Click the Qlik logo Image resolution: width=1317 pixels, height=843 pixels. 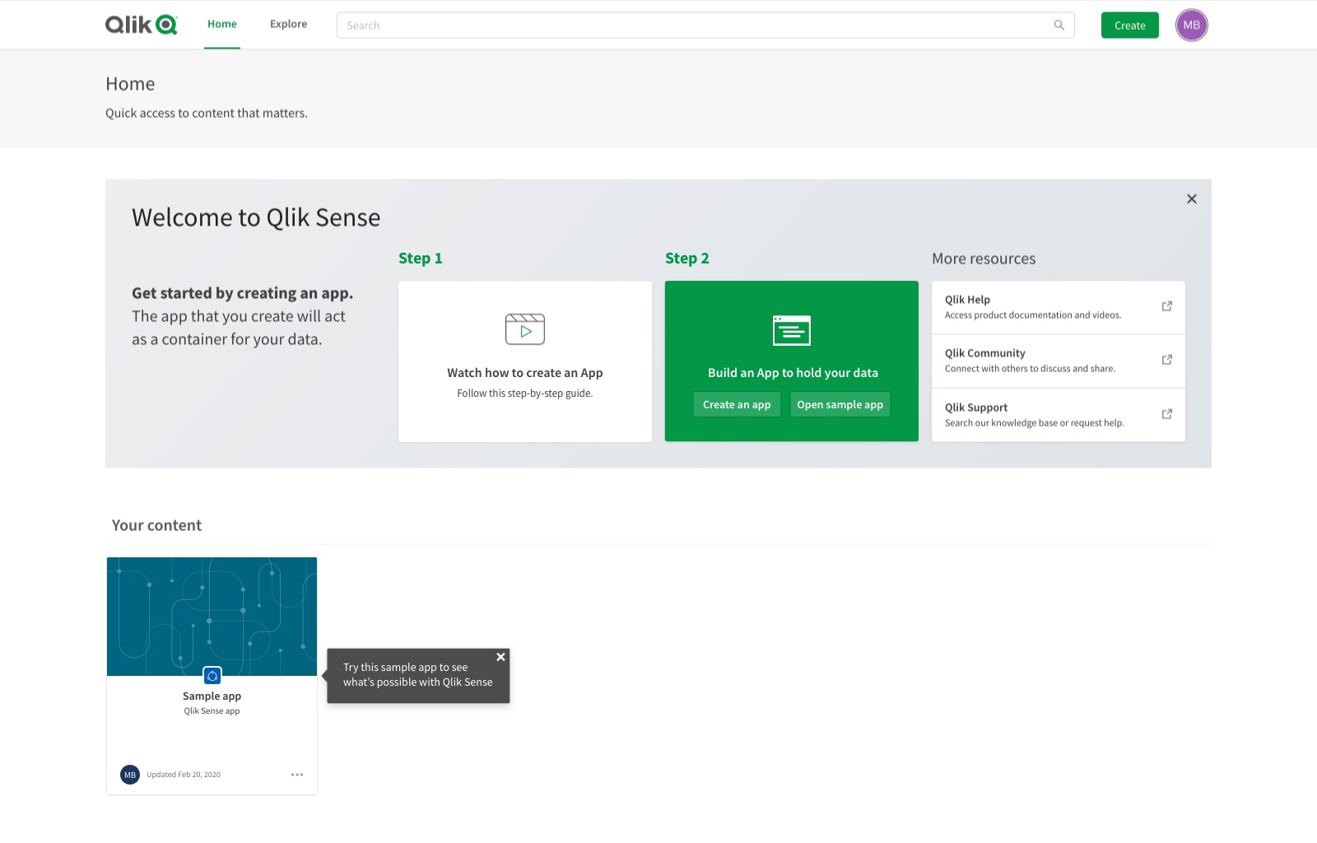tap(141, 25)
